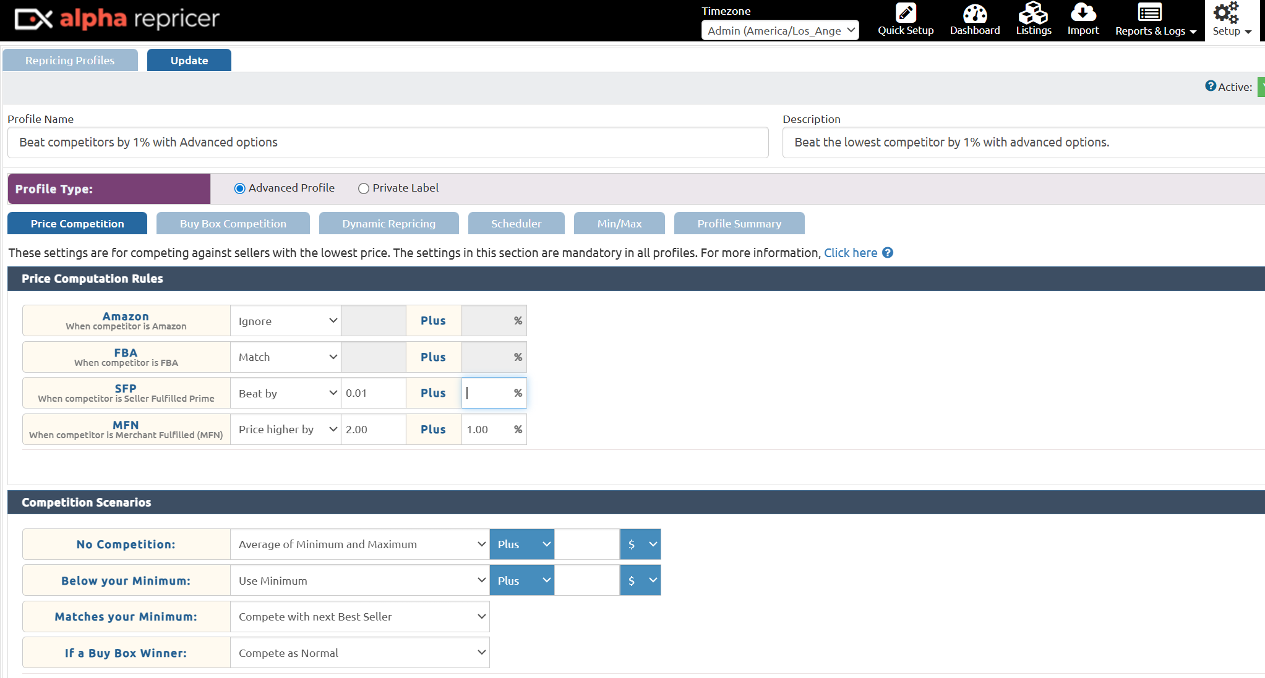This screenshot has width=1265, height=678.
Task: Expand the If a Buy Box Winner dropdown
Action: (x=360, y=653)
